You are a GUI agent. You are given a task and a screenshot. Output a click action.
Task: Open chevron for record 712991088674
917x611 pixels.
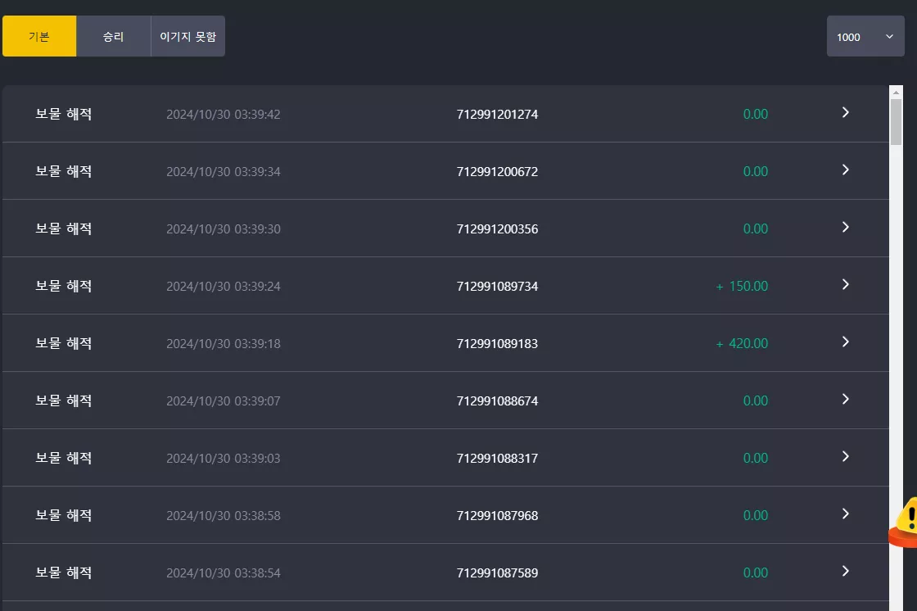tap(845, 399)
